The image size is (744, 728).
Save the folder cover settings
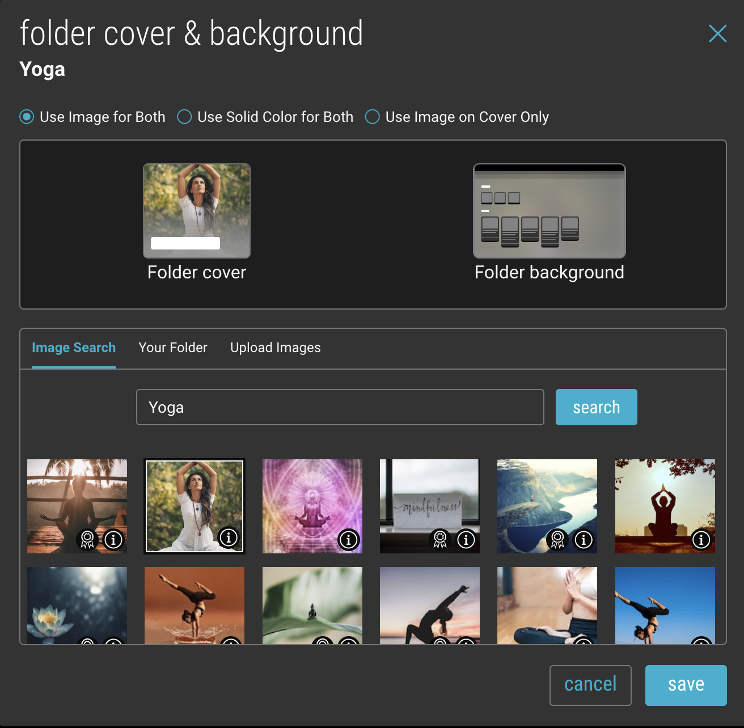click(x=686, y=685)
